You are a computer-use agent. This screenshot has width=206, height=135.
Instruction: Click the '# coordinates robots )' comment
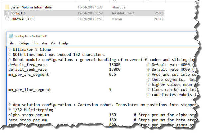point(172,95)
